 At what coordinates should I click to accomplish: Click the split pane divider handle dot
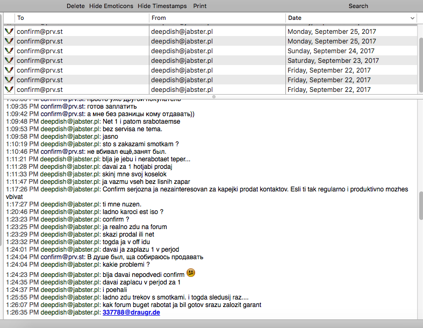tap(214, 97)
